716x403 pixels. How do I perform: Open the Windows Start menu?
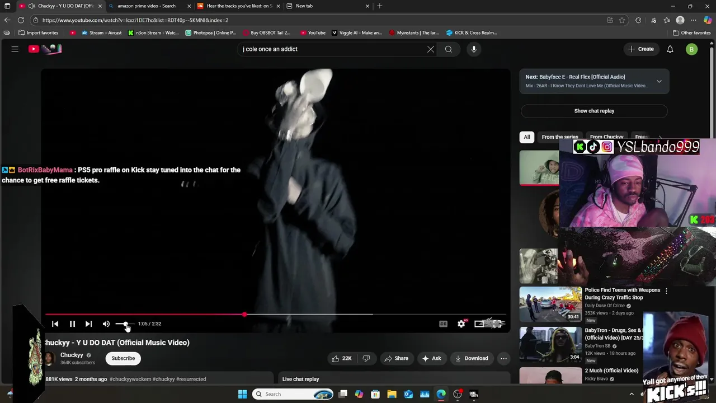click(x=242, y=394)
